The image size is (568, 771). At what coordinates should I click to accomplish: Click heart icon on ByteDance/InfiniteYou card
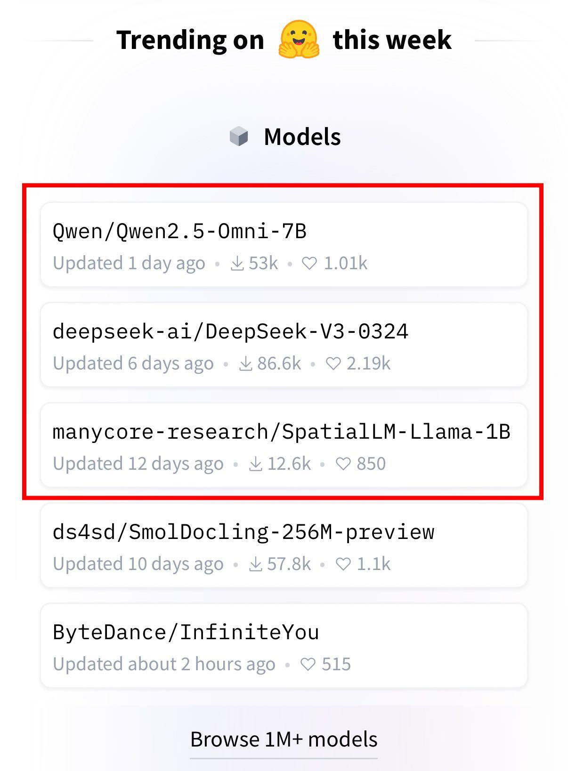coord(308,665)
